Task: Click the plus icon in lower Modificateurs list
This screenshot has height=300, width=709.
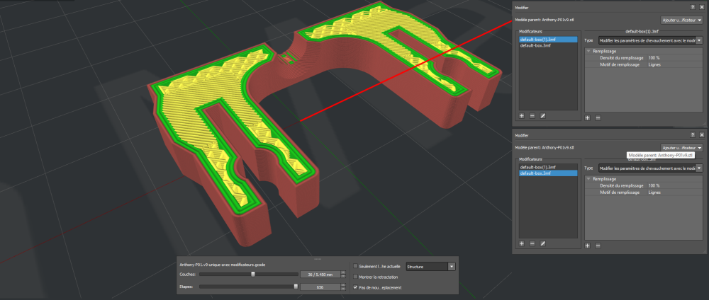Action: click(522, 243)
